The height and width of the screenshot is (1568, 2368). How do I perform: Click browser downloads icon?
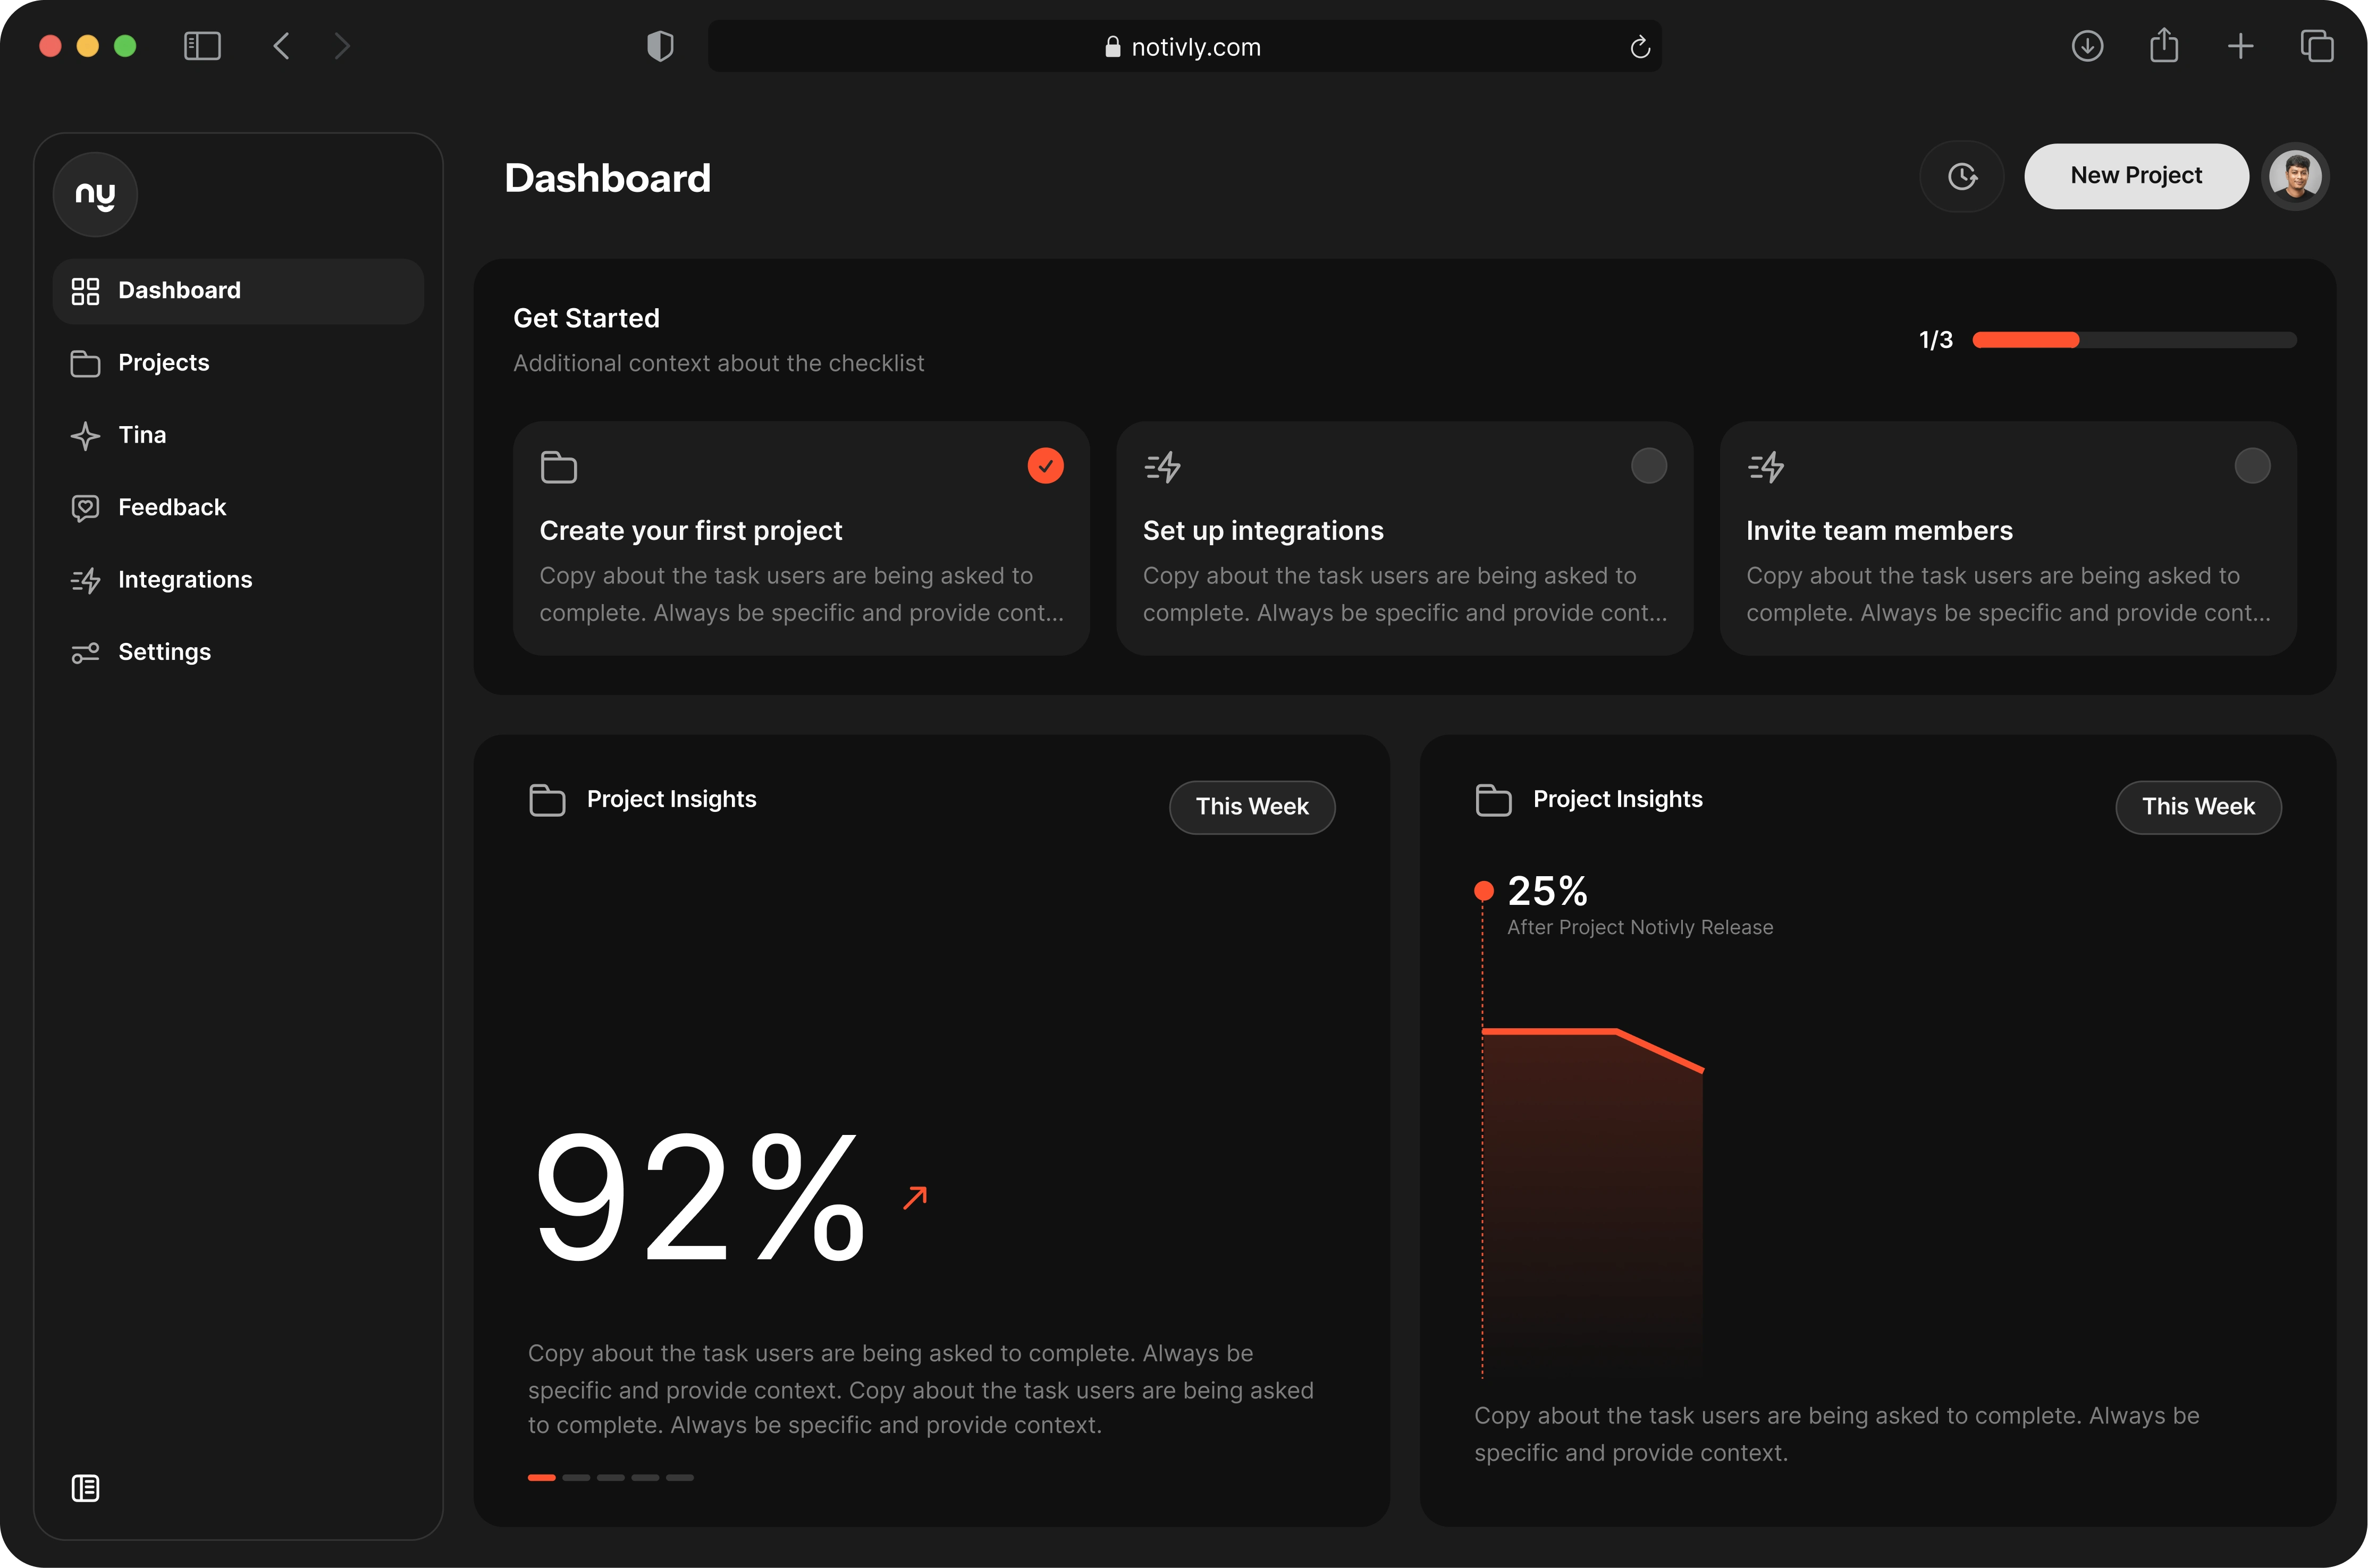2087,46
